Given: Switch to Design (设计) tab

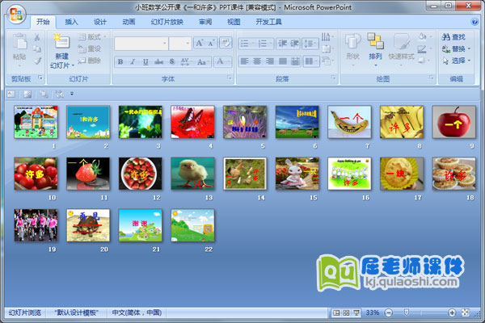Looking at the screenshot, I should click(100, 22).
